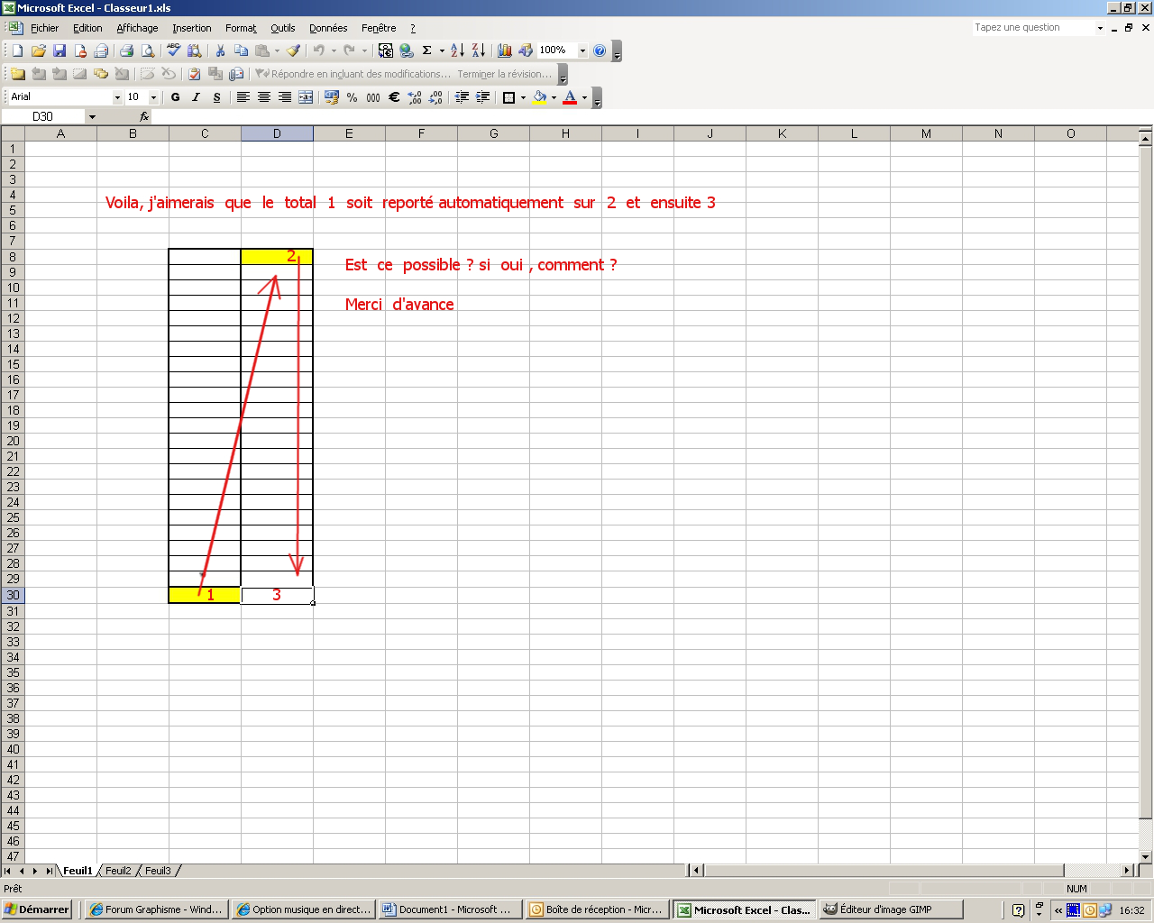Sort descending Z to A

pos(479,50)
